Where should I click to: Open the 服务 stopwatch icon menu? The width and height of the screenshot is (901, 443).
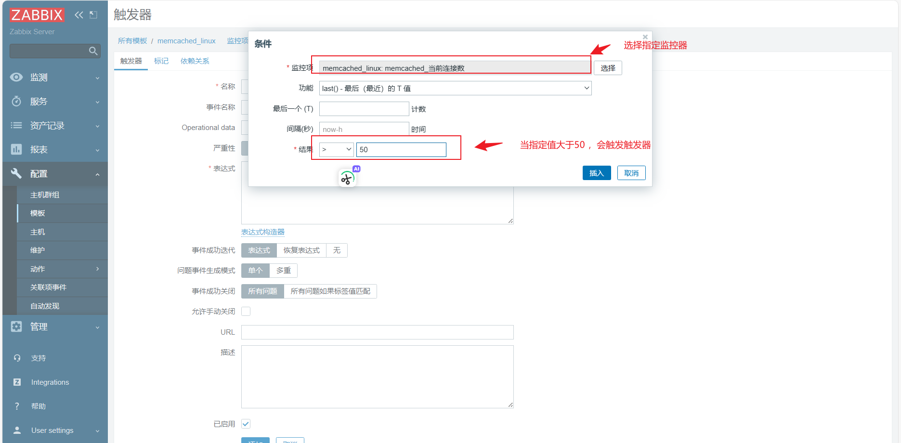16,101
